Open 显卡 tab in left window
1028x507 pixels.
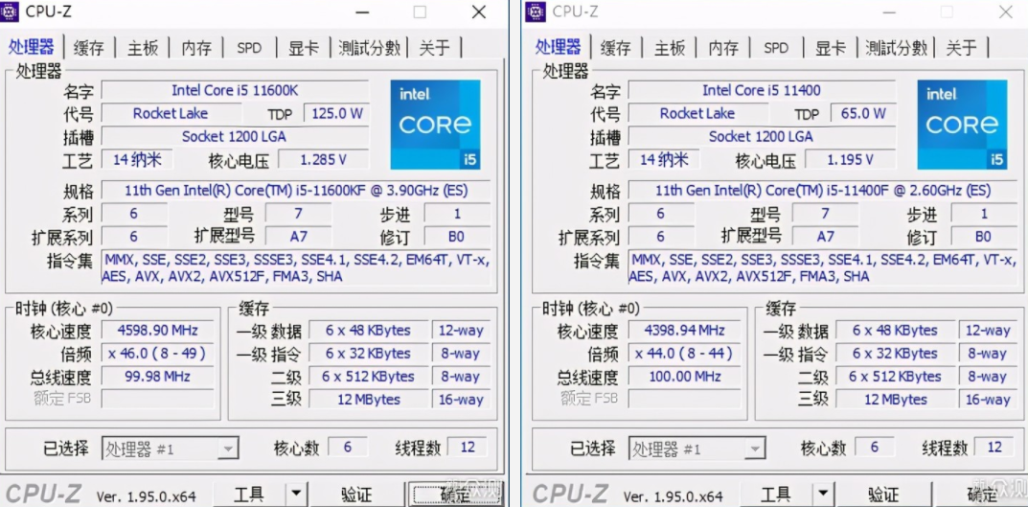coord(304,47)
